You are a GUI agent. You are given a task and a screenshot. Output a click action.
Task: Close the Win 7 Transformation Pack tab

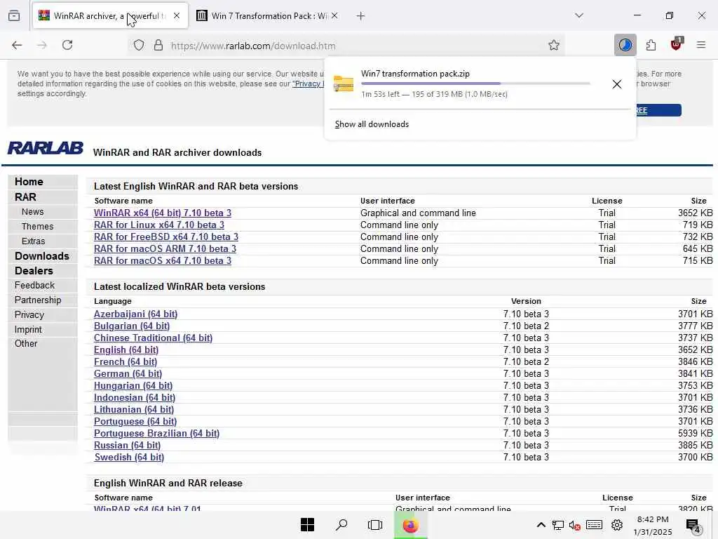click(334, 15)
